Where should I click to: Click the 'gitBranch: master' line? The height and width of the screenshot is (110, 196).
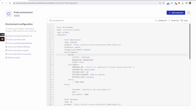point(73,47)
